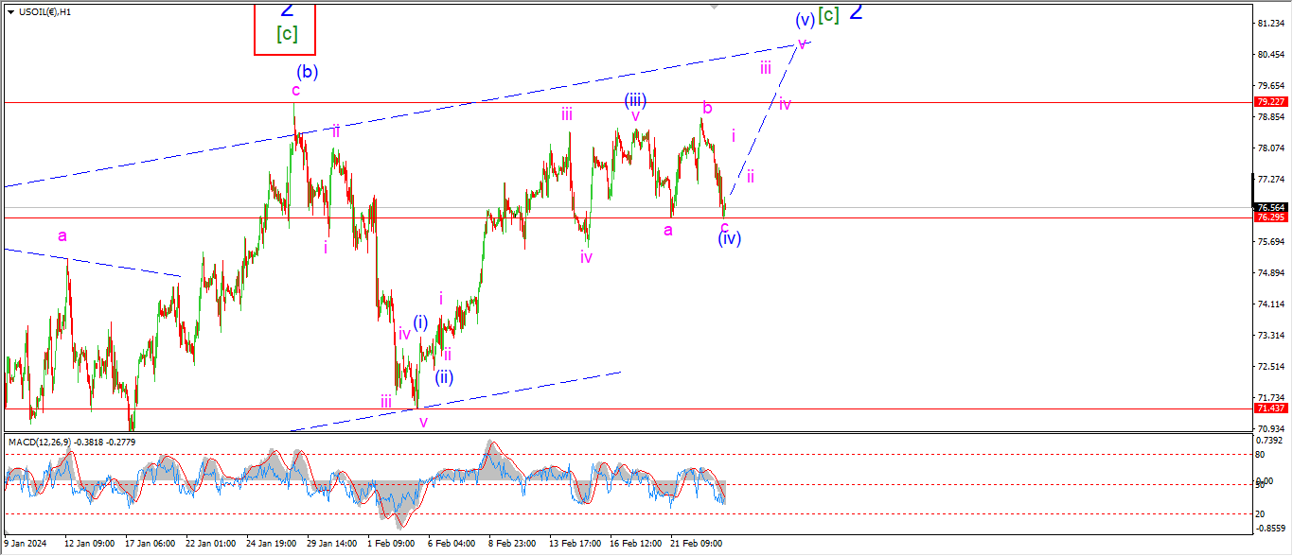Screen dimensions: 1293x556
Task: Click the 21 Feb 09:00 time axis label
Action: tap(697, 544)
